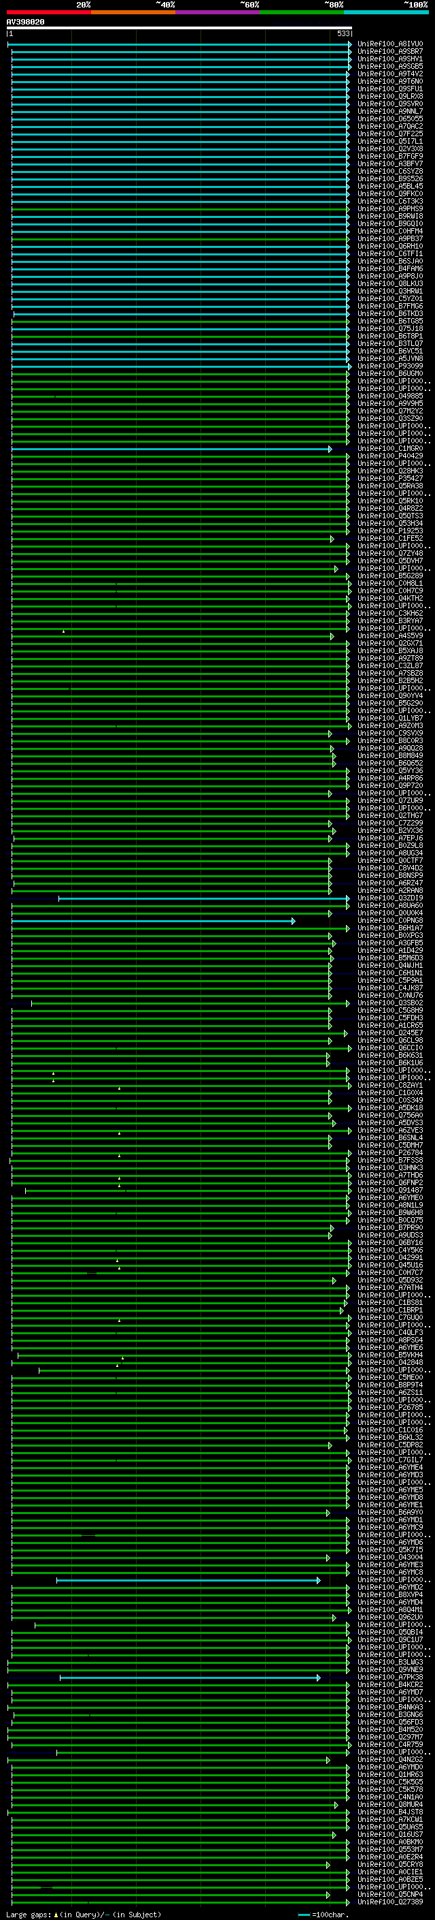
Task: Click UniRef100_A9PHS9 label
Action: point(389,208)
